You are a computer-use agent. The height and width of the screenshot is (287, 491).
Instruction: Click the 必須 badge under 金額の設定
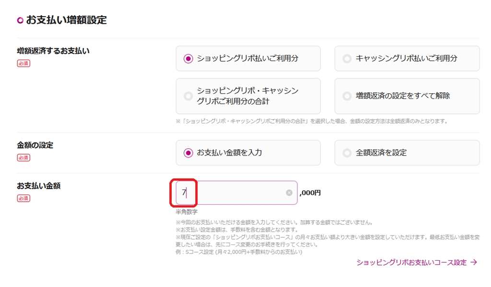click(23, 157)
